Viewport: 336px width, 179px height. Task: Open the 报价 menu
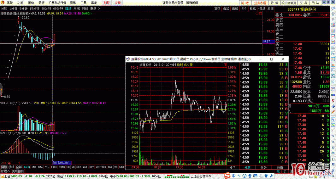coord(31,3)
